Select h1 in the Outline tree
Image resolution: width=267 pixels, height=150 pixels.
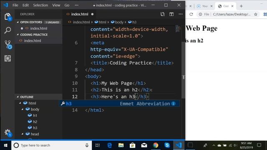(x=35, y=115)
